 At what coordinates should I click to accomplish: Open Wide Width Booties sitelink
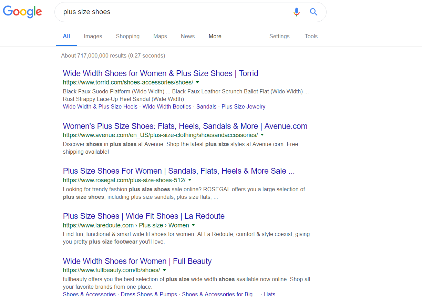167,106
